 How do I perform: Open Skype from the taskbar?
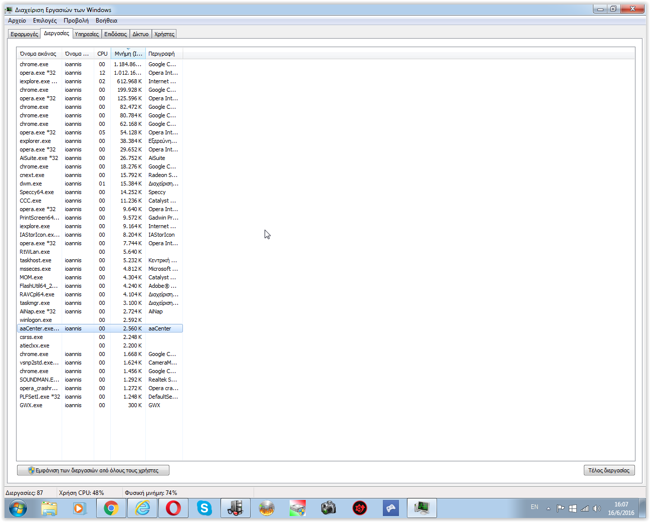[204, 508]
